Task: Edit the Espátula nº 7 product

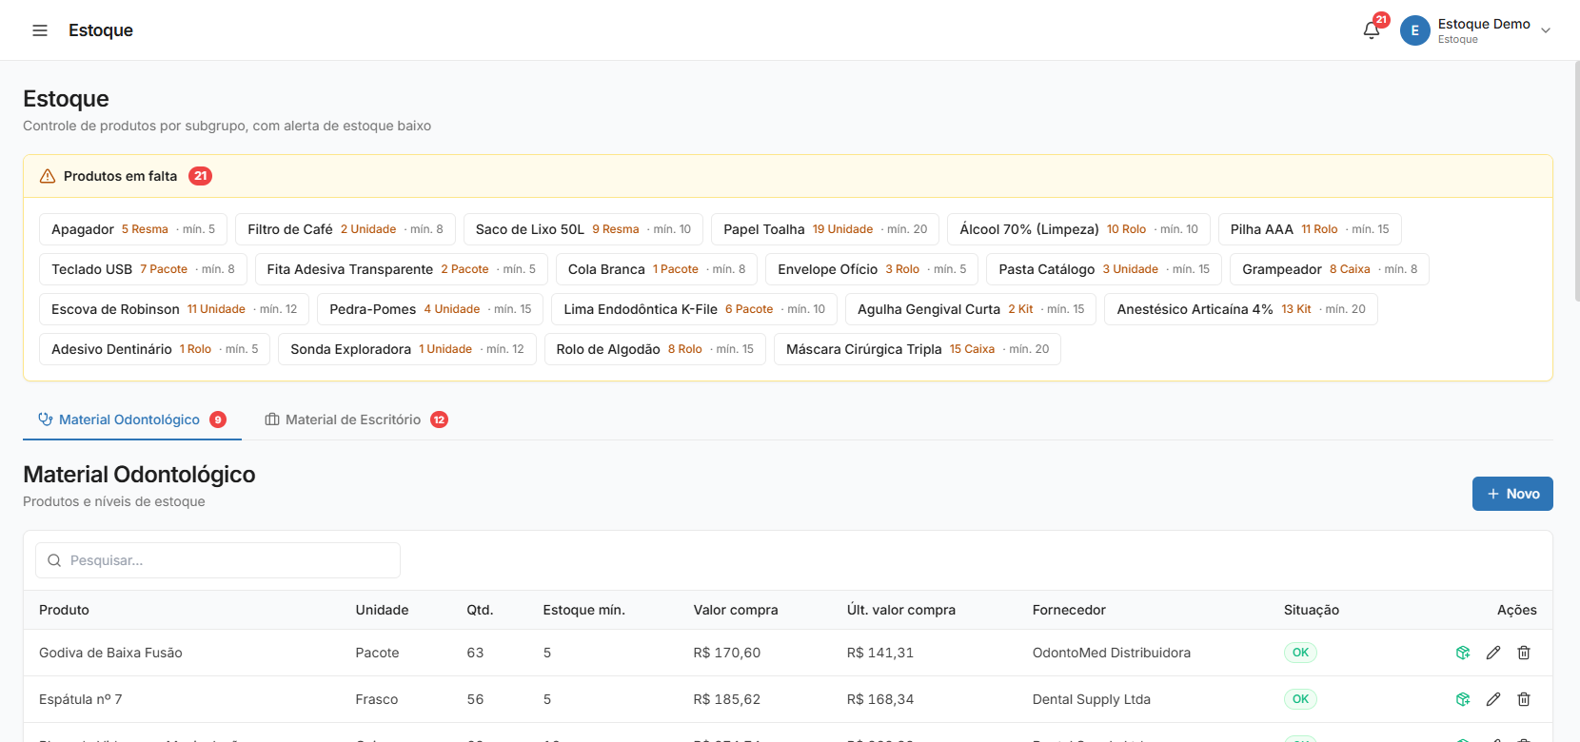Action: [x=1493, y=699]
